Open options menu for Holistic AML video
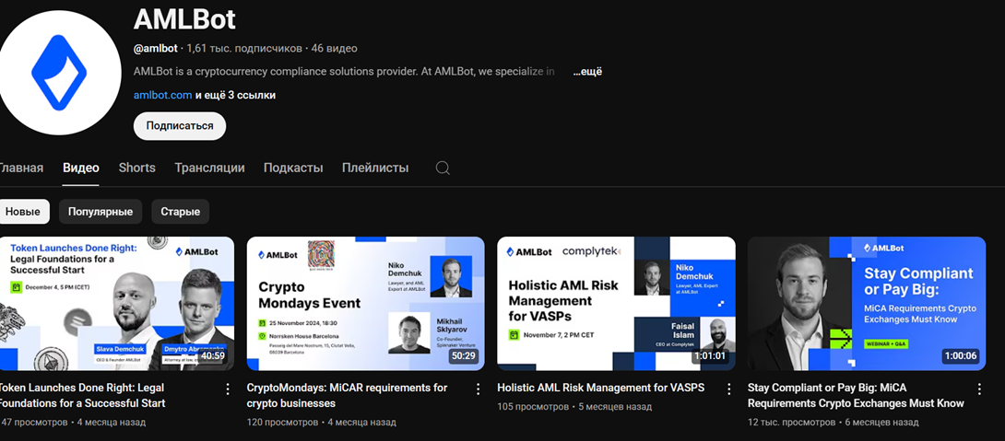 click(x=728, y=389)
